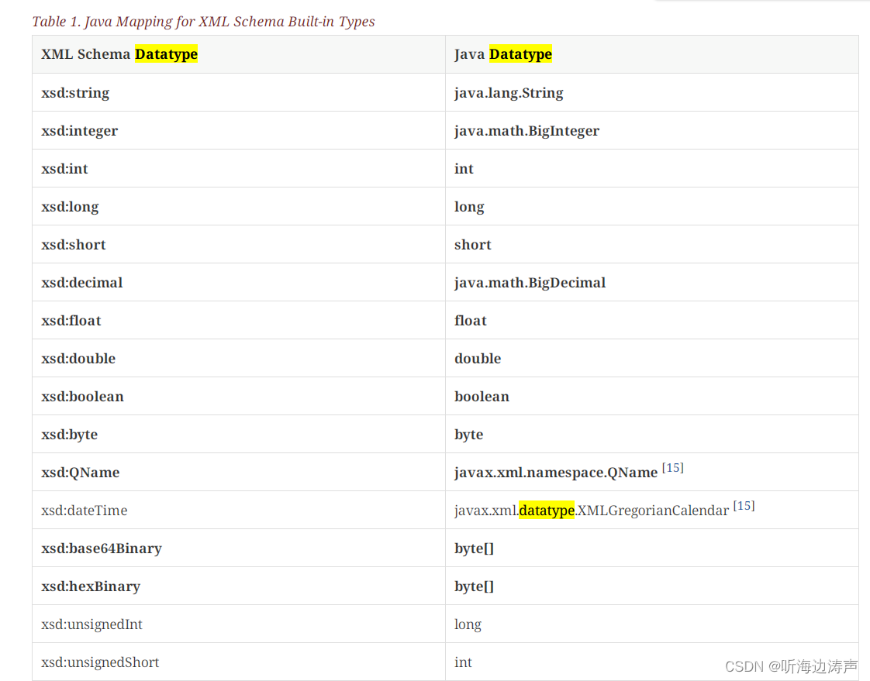Click the Table 1 caption title
Image resolution: width=870 pixels, height=681 pixels.
[202, 22]
